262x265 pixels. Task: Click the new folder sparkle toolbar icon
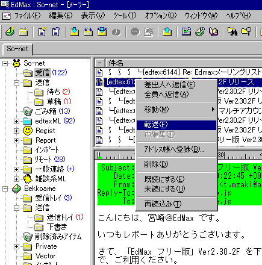click(x=23, y=32)
